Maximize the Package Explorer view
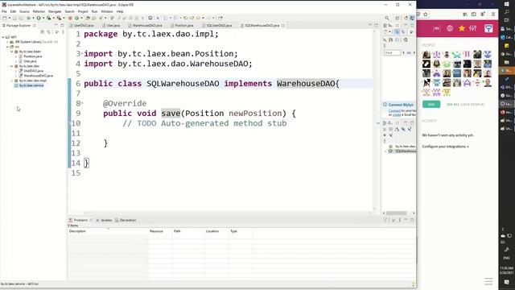The image size is (515, 290). click(x=62, y=25)
